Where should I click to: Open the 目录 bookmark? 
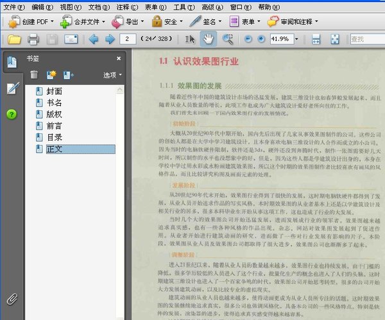[x=54, y=137]
